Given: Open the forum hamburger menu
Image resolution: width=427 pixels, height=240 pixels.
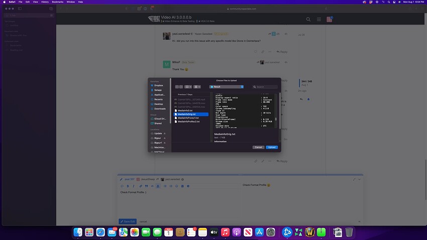Looking at the screenshot, I should click(319, 19).
